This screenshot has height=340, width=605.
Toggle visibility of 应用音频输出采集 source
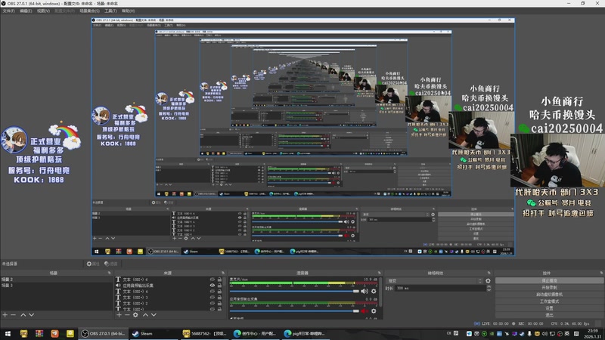click(x=213, y=286)
